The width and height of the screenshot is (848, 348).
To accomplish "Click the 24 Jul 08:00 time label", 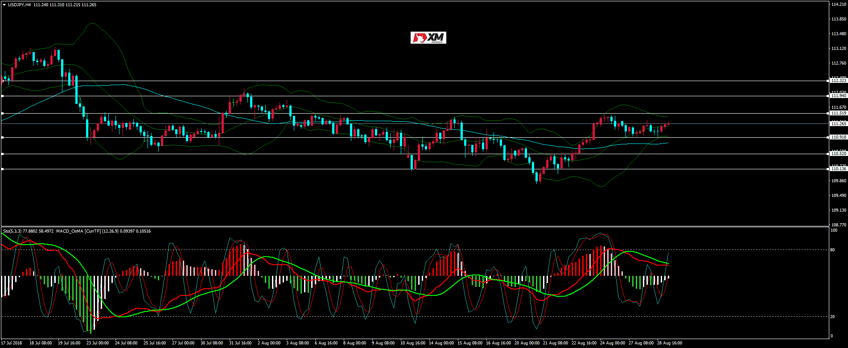I will coord(126,343).
